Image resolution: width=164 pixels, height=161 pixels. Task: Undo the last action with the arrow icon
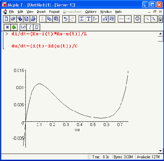[66, 19]
